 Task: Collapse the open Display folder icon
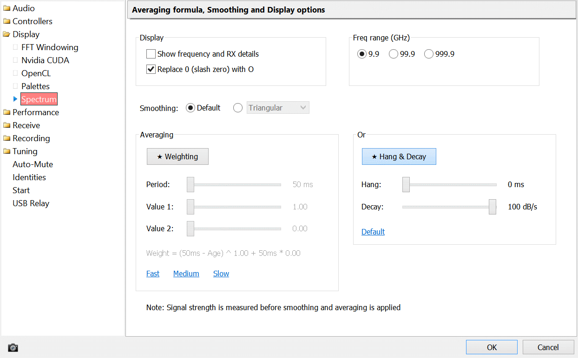(7, 34)
